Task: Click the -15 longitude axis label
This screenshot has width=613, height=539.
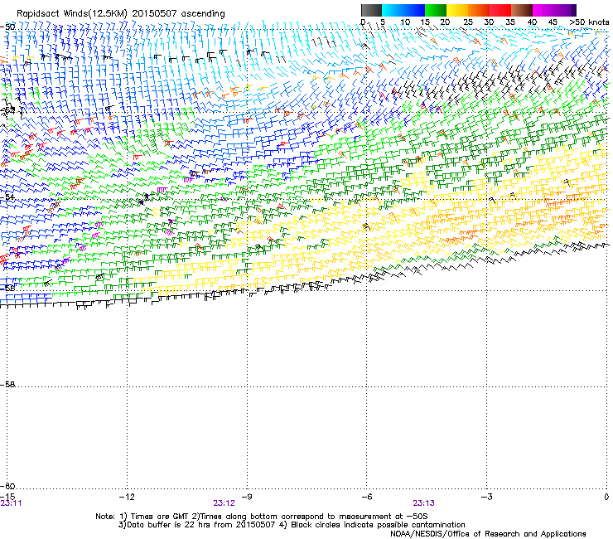Action: 7,497
